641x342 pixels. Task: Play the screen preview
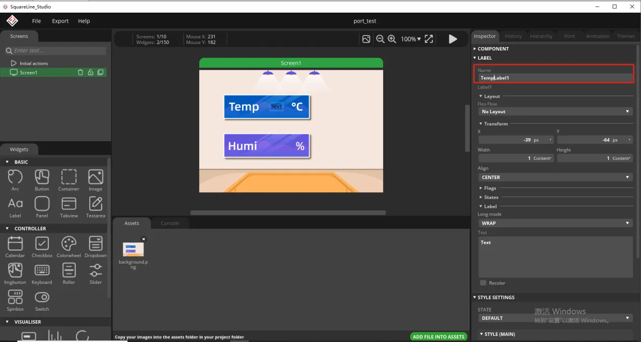click(453, 39)
